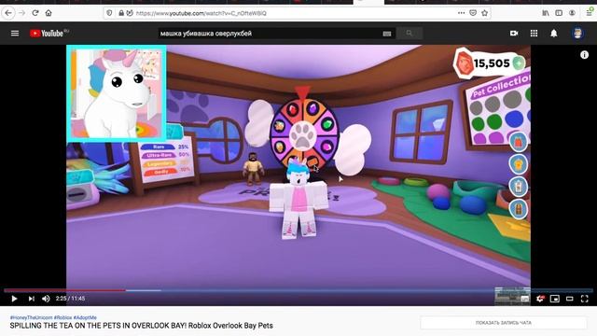Screen dimensions: 597x336
Task: Seek on the video progress bar
Action: (x=298, y=290)
